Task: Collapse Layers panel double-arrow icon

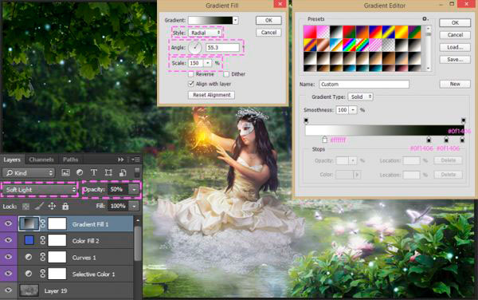Action: pos(121,160)
